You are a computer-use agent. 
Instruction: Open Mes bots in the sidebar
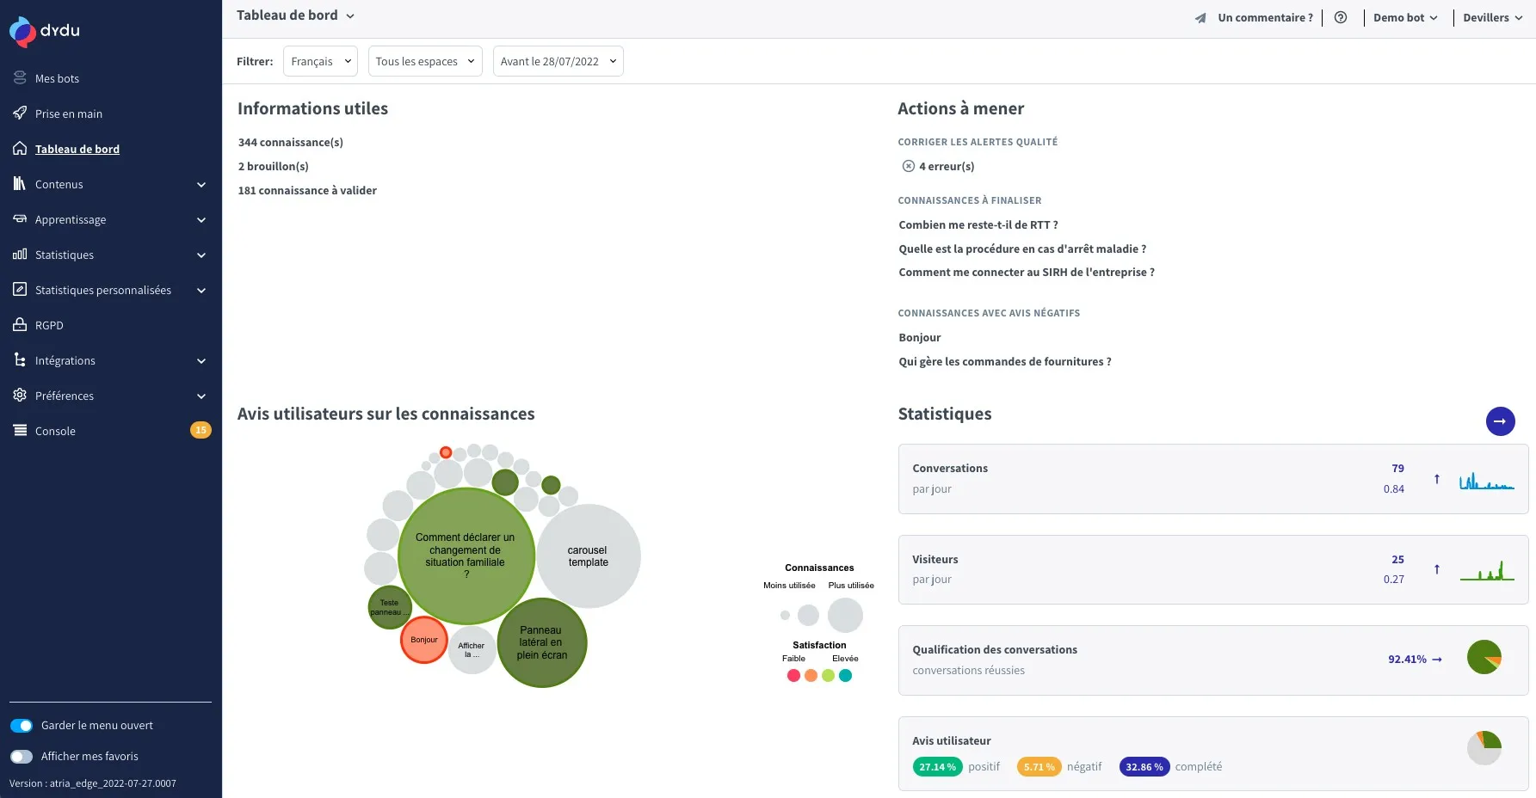click(57, 78)
